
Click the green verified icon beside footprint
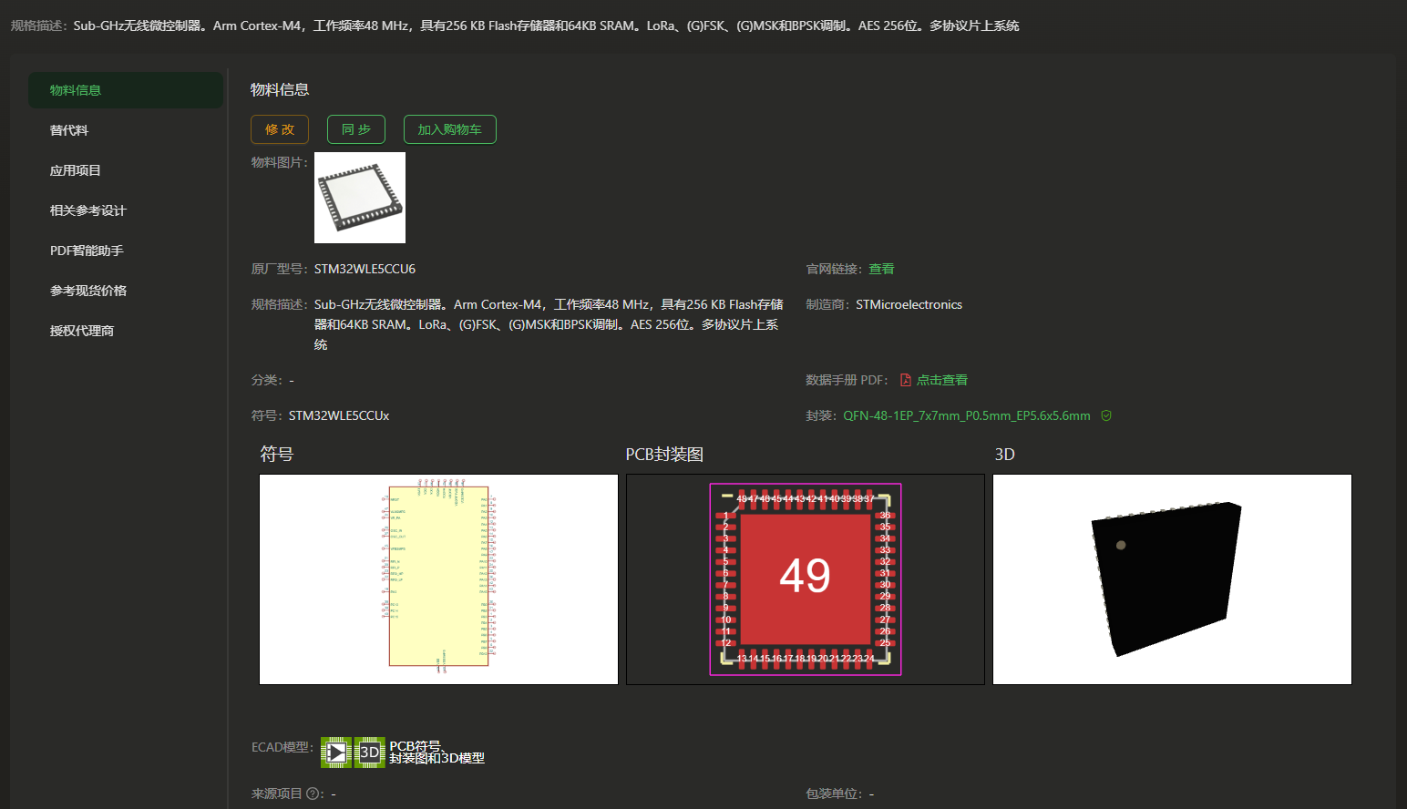[1106, 415]
